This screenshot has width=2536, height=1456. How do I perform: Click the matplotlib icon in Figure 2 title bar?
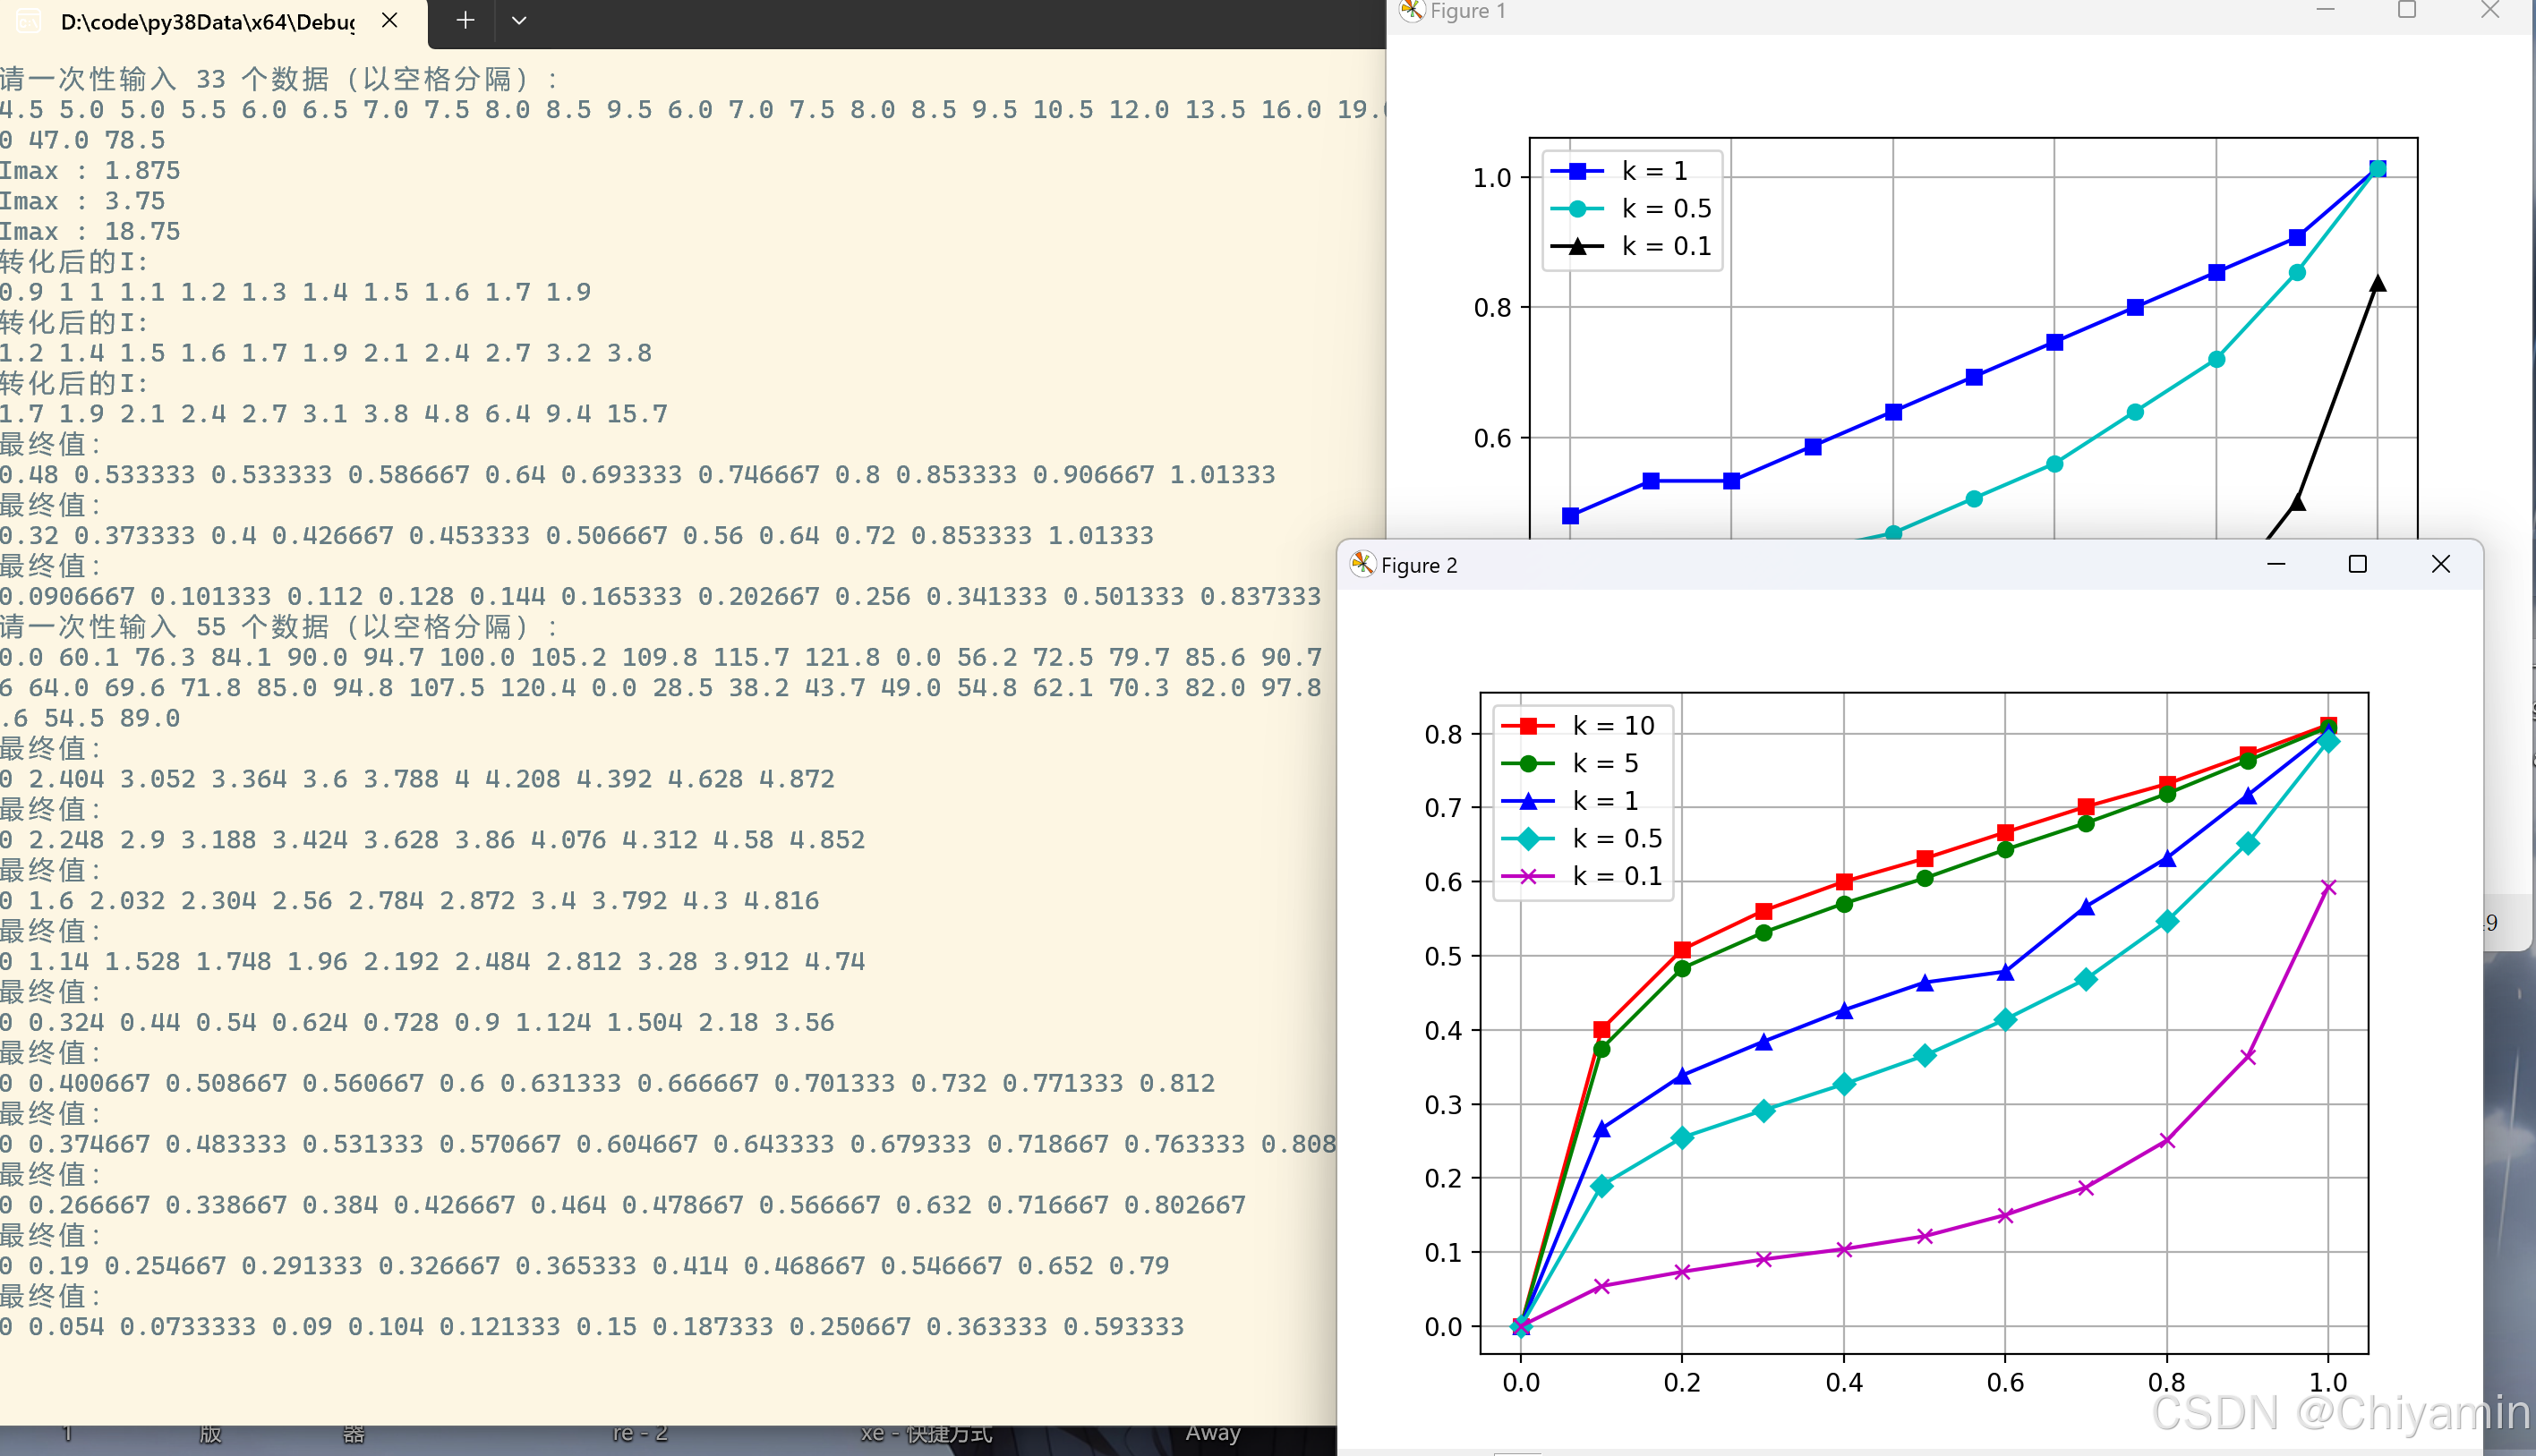[1362, 564]
